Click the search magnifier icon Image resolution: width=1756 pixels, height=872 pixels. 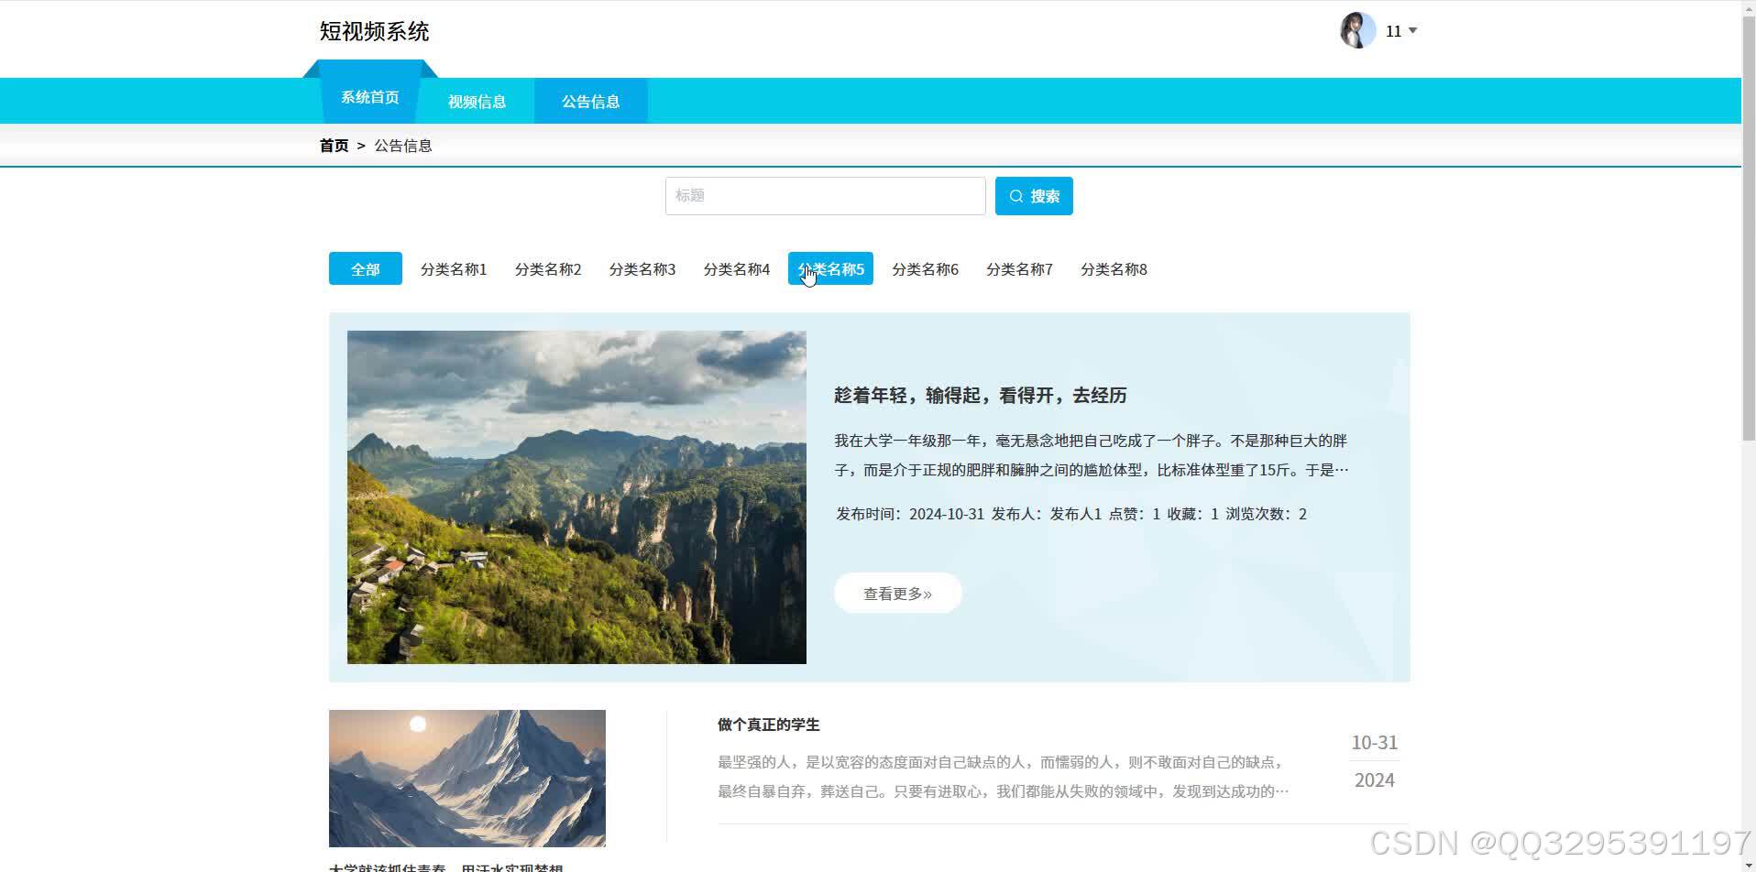click(1015, 195)
